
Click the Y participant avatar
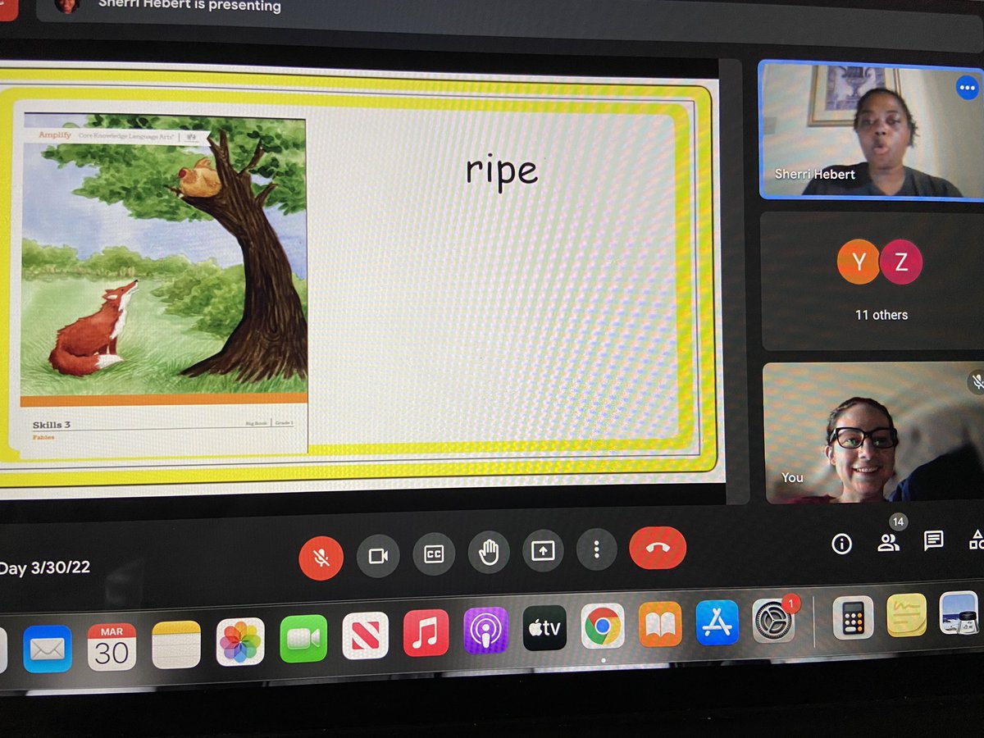click(x=858, y=262)
